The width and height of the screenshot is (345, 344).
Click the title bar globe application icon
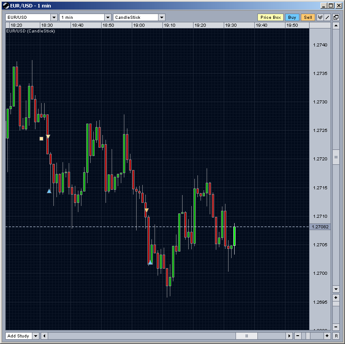click(x=6, y=6)
